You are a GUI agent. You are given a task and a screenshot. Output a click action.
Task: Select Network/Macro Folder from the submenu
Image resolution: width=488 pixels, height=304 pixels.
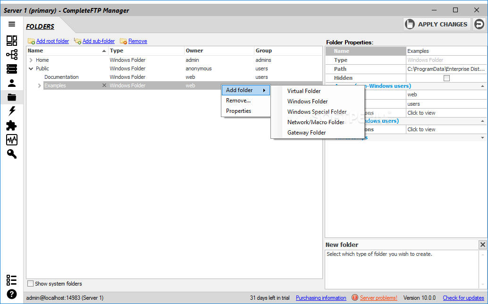318,122
